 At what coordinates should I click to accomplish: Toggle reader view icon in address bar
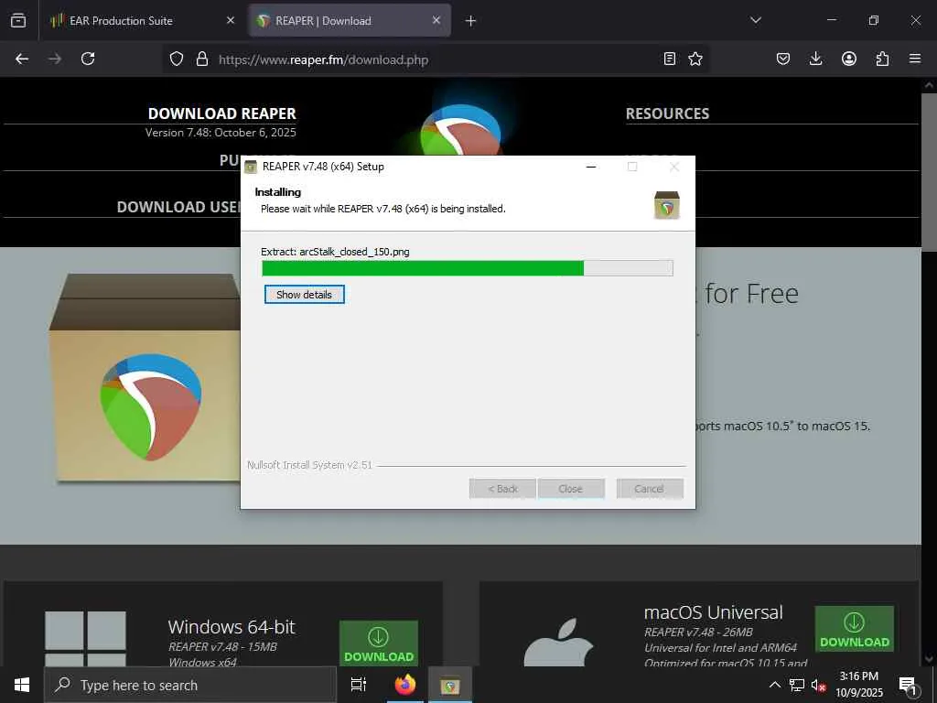click(670, 59)
